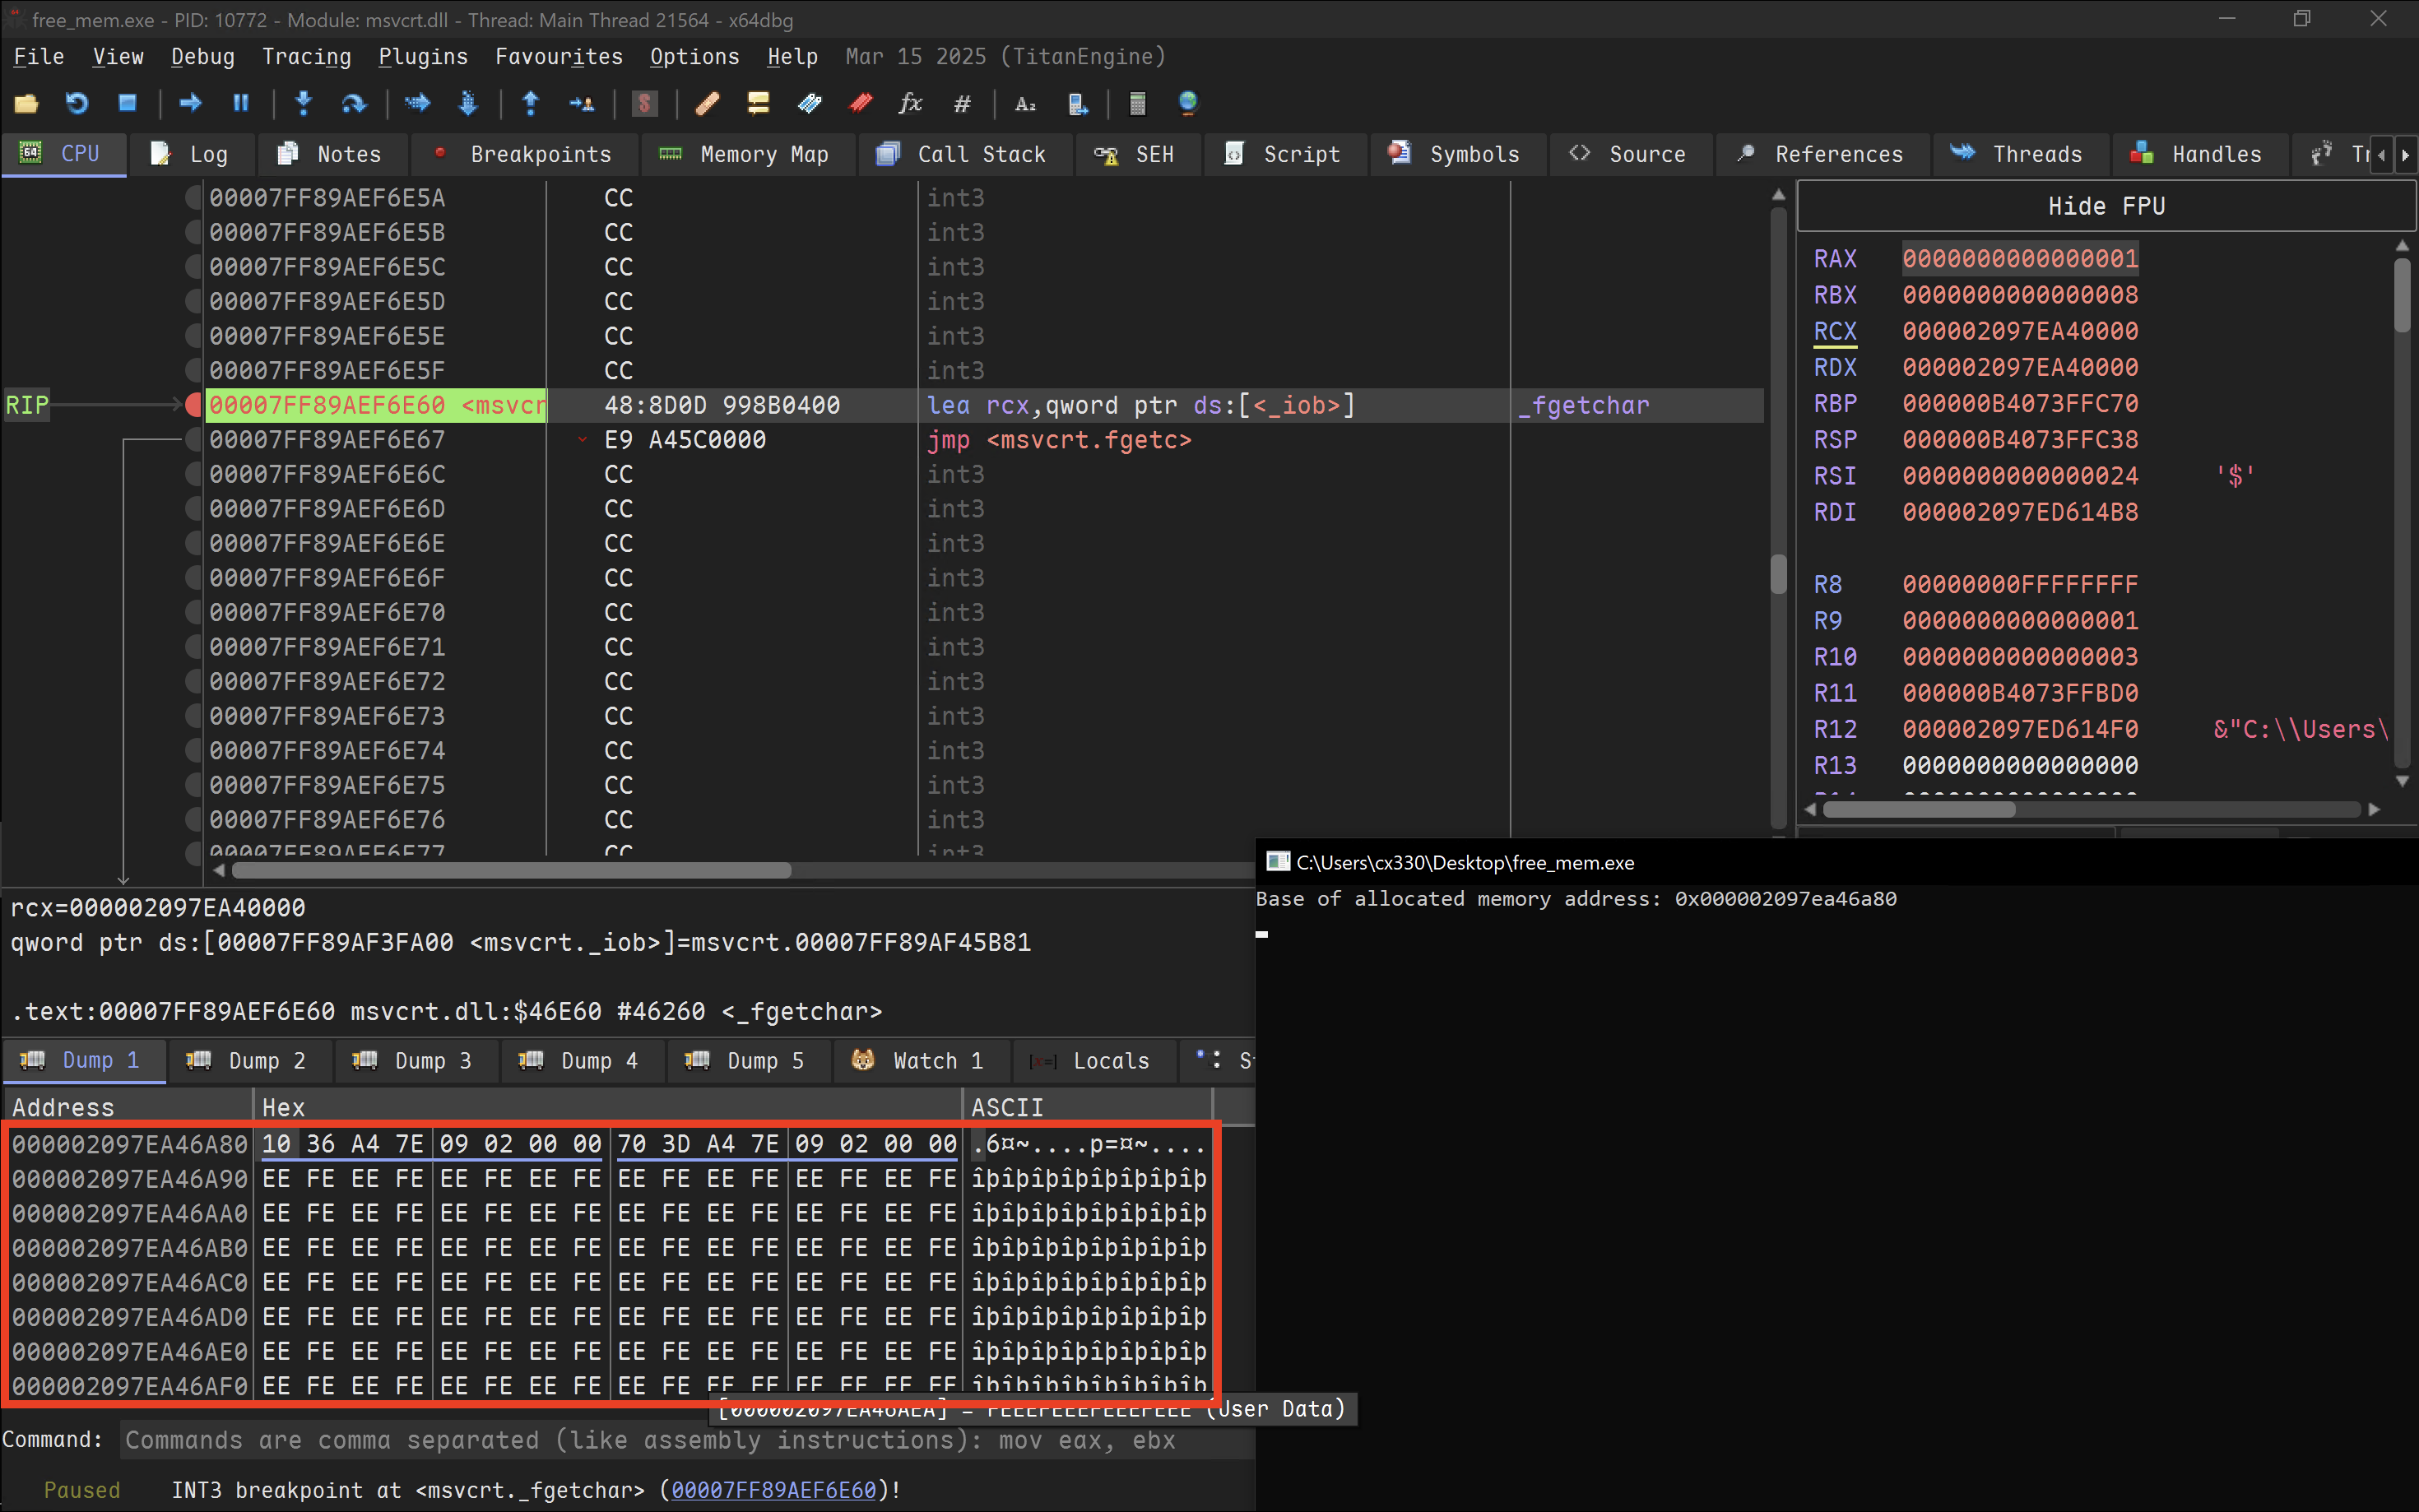Open the Debug menu
Image resolution: width=2419 pixels, height=1512 pixels.
(203, 57)
